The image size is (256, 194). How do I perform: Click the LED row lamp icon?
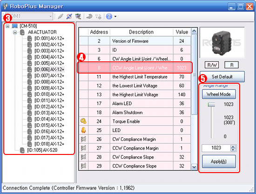click(83, 130)
